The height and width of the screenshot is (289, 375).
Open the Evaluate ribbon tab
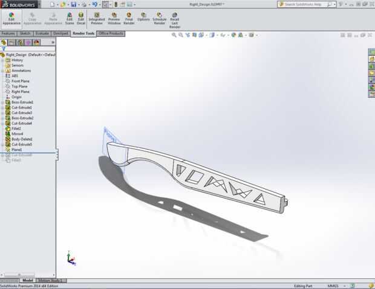pyautogui.click(x=42, y=33)
